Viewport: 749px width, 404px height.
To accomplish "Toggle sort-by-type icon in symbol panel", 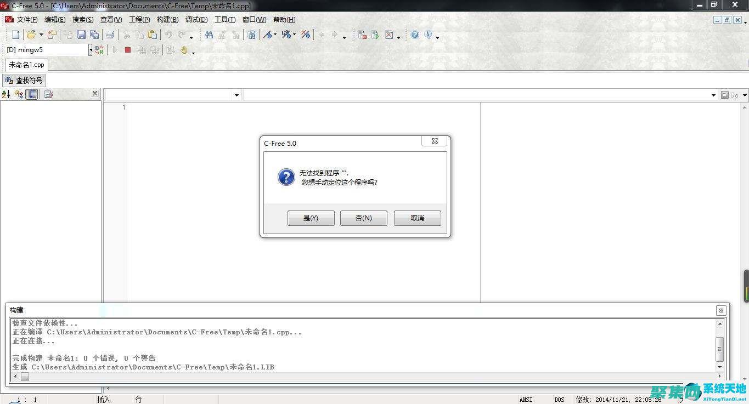I will point(19,94).
